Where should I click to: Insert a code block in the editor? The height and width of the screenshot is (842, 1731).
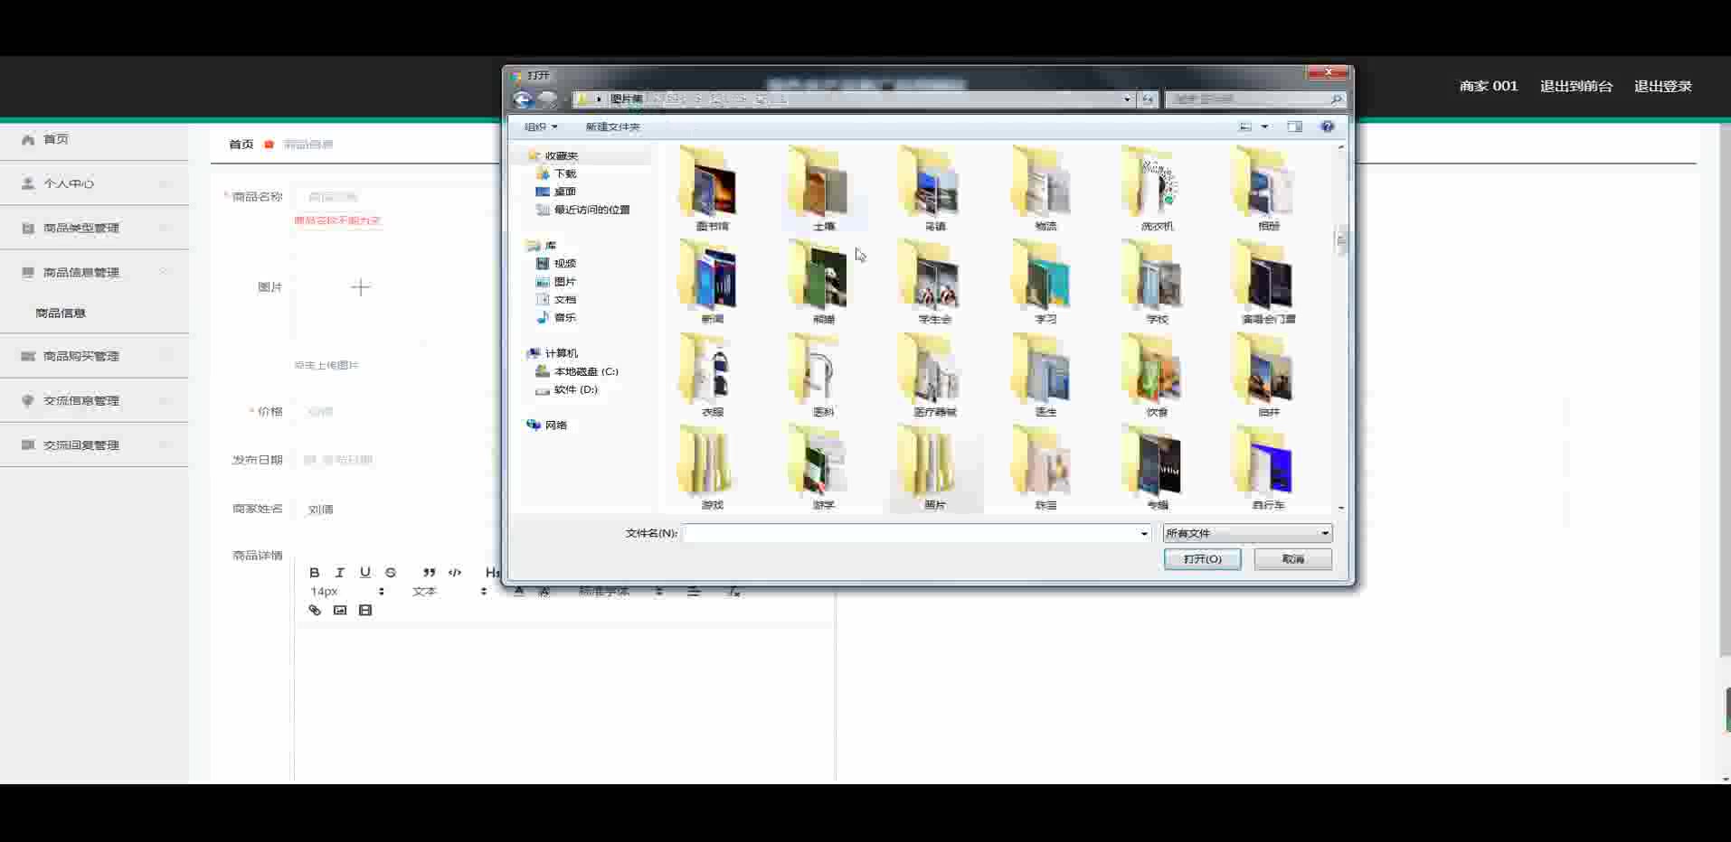455,572
